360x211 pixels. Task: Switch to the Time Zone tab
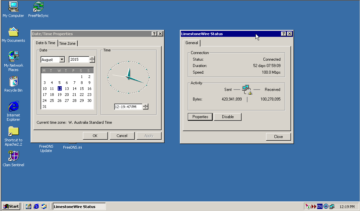point(67,43)
